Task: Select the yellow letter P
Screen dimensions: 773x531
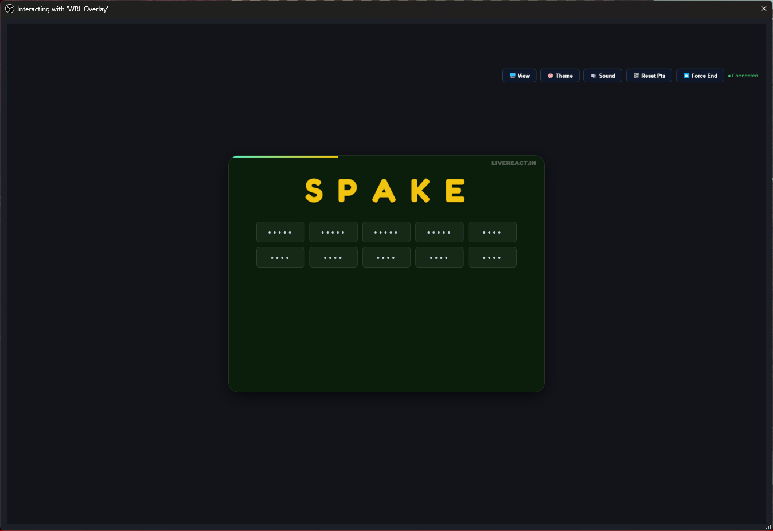Action: point(348,191)
